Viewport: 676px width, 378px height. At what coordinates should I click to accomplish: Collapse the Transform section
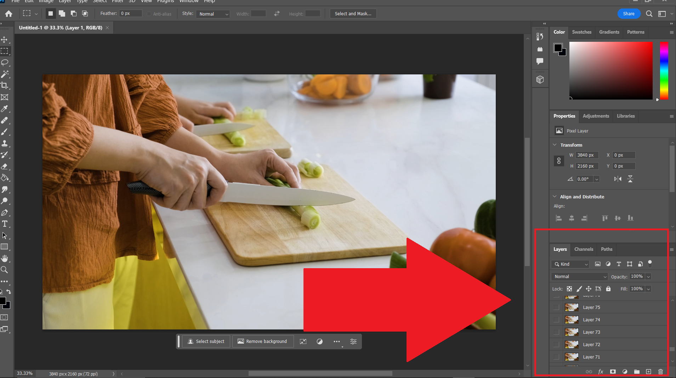point(555,145)
